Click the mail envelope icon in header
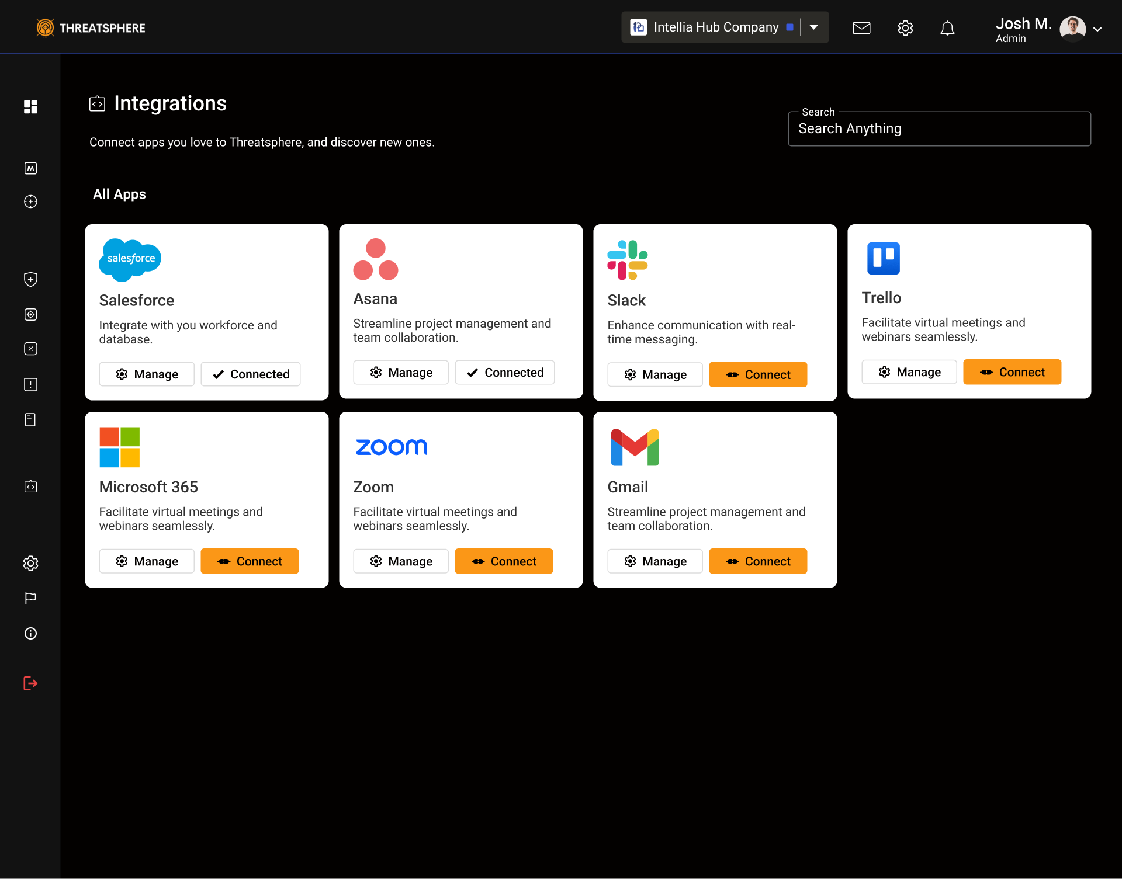 pyautogui.click(x=861, y=27)
